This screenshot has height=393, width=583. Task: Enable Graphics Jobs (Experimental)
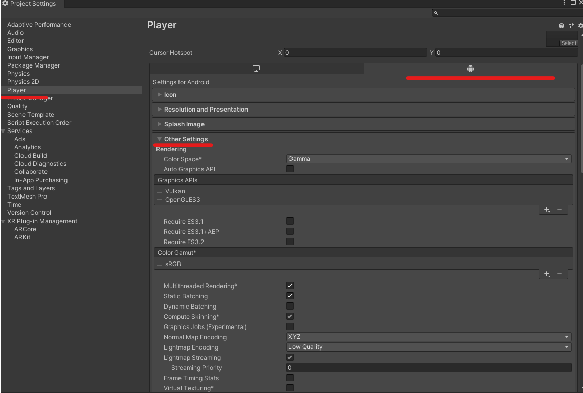pos(290,326)
